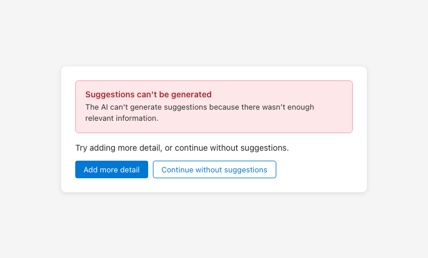428x258 pixels.
Task: Click the "Suggestions can't be generated" heading
Action: pyautogui.click(x=148, y=94)
